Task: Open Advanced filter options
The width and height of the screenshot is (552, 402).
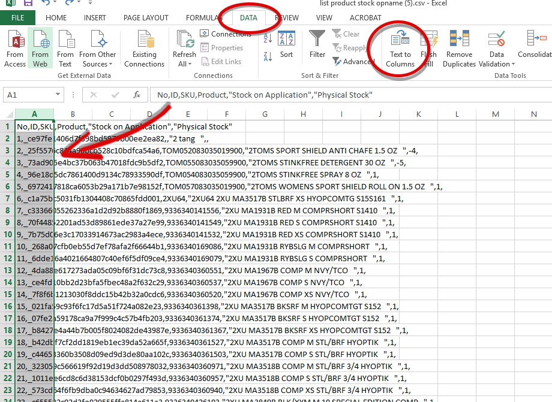Action: pyautogui.click(x=353, y=62)
